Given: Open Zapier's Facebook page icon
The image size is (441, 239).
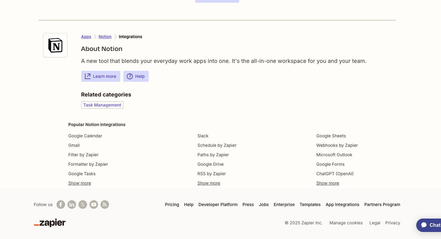Looking at the screenshot, I should coord(61,205).
